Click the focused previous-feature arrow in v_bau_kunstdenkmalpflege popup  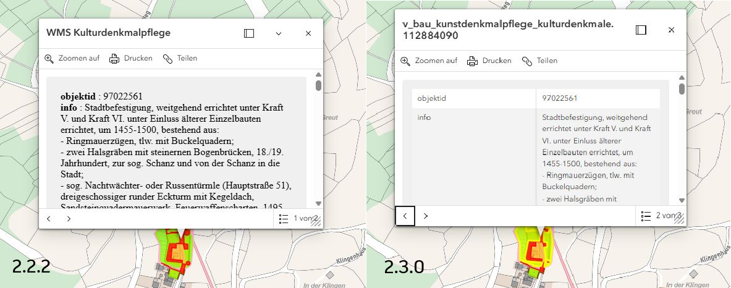coord(405,216)
